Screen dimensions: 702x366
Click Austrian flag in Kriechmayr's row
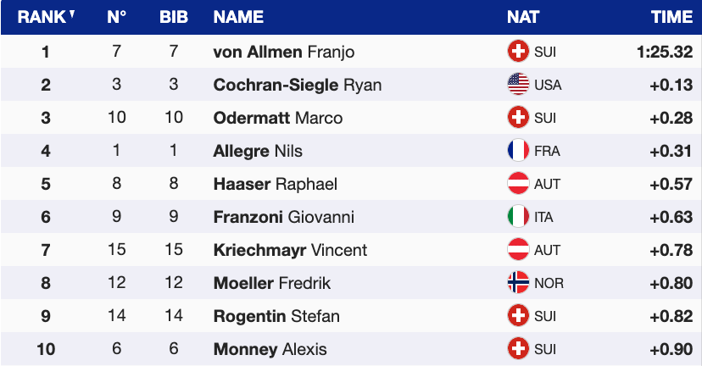(x=518, y=250)
